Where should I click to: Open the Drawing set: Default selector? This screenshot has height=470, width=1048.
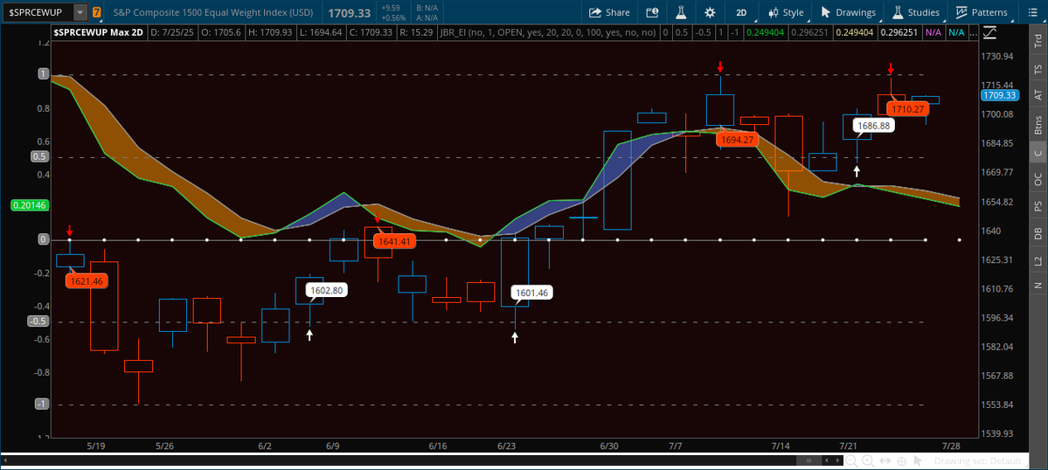[x=977, y=460]
